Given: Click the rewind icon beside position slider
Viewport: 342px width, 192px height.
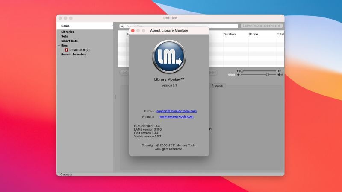Looking at the screenshot, I should point(238,71).
